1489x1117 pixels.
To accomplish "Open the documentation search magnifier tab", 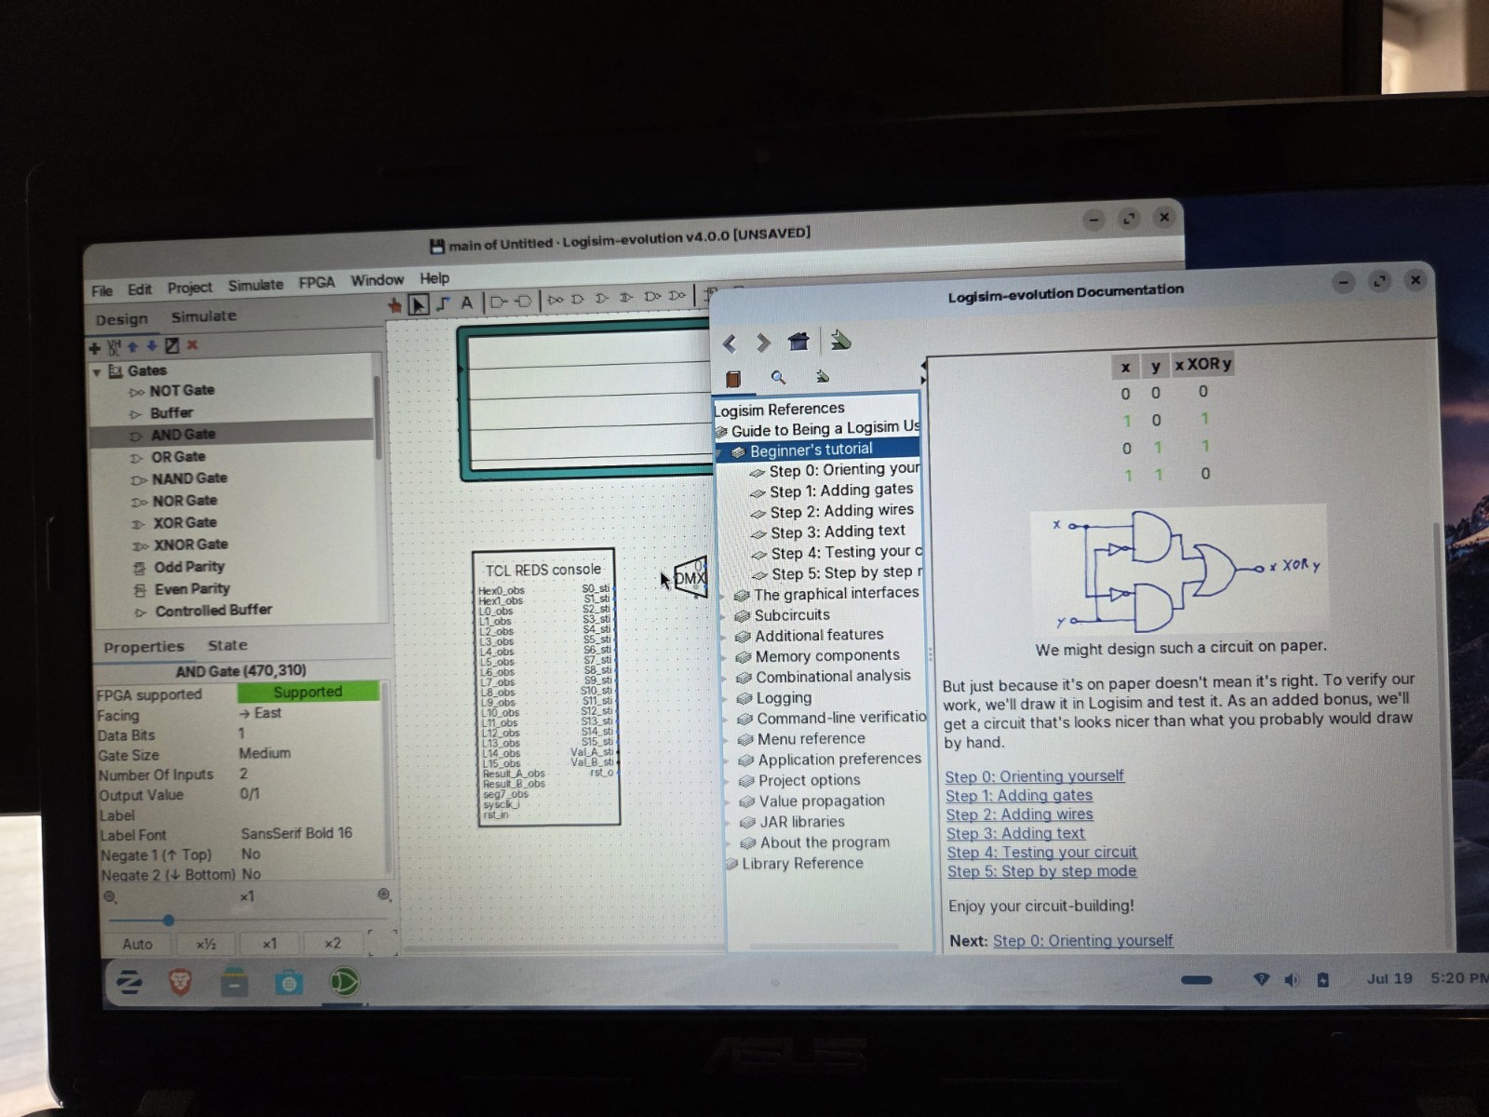I will point(778,377).
